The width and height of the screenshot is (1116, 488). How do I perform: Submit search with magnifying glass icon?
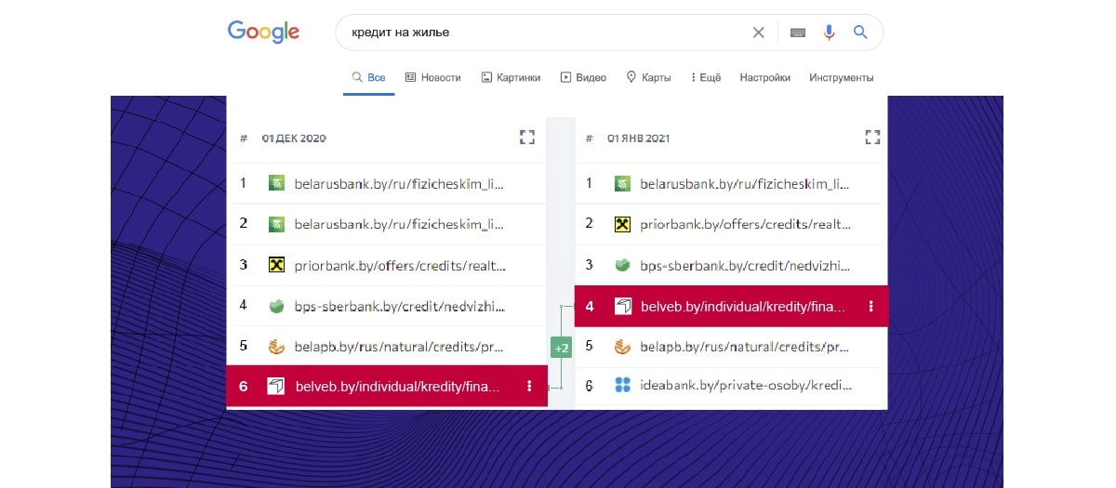point(860,33)
